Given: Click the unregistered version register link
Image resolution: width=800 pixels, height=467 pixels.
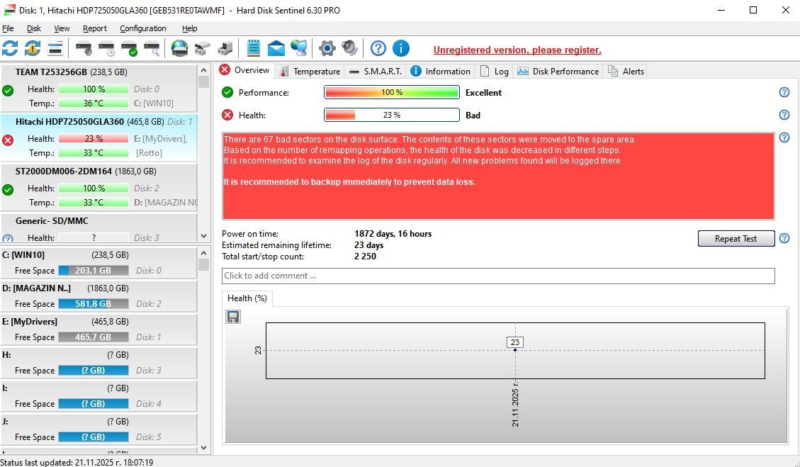Looking at the screenshot, I should [x=517, y=50].
